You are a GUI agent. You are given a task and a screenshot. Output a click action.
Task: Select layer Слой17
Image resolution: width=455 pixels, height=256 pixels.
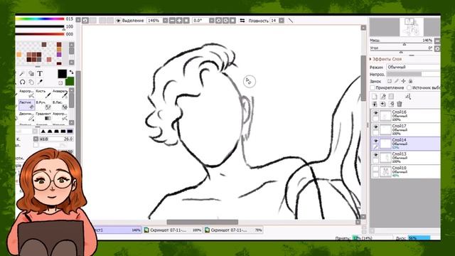(405, 129)
